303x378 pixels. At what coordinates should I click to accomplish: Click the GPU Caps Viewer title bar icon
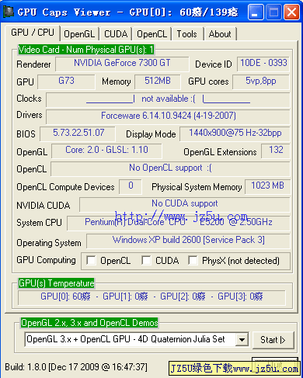pyautogui.click(x=9, y=12)
